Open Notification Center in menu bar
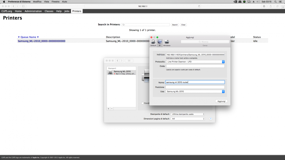The height and width of the screenshot is (160, 285). (x=280, y=2)
